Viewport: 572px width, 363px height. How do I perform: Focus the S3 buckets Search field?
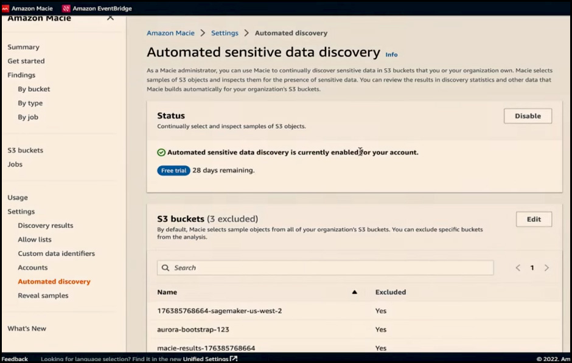325,268
